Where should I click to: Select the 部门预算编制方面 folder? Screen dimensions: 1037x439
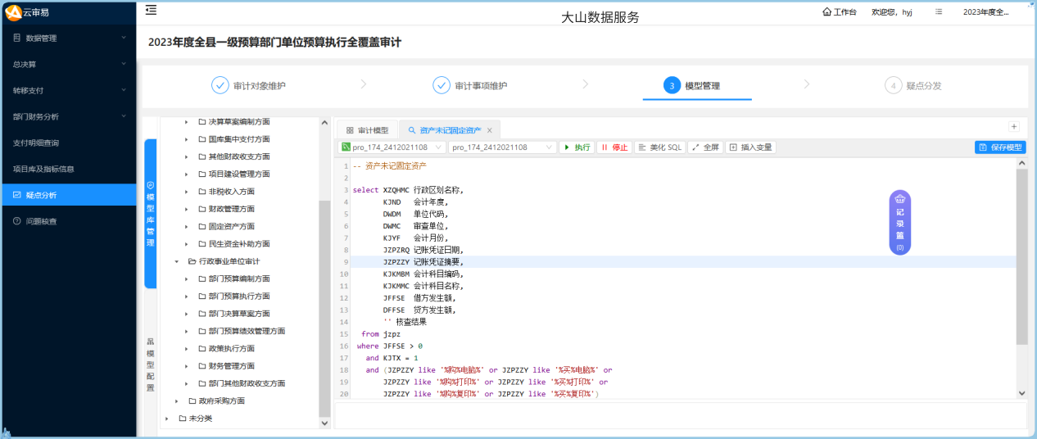tap(233, 278)
